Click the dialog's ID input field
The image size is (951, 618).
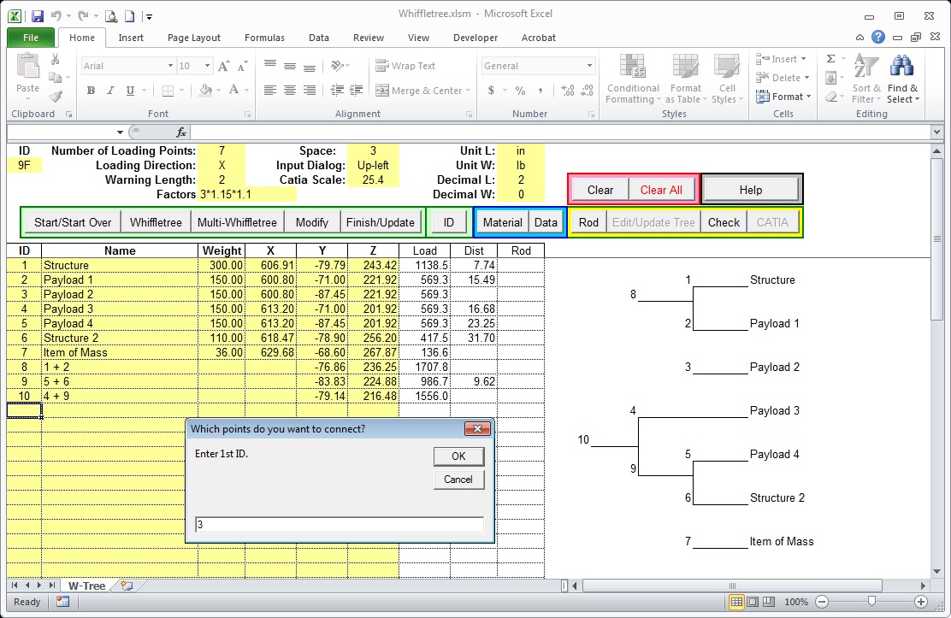pyautogui.click(x=340, y=525)
